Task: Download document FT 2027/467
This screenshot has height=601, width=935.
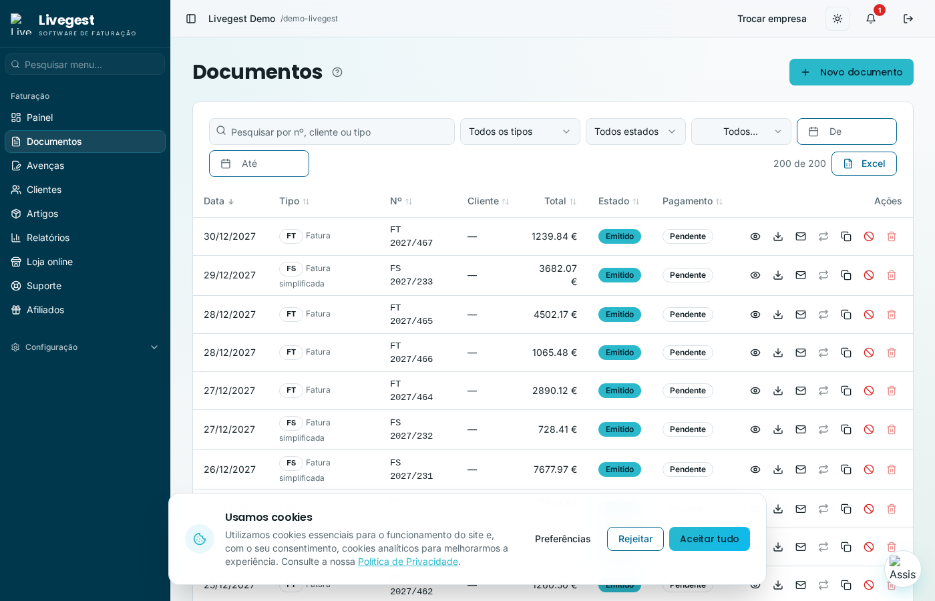Action: pos(778,236)
